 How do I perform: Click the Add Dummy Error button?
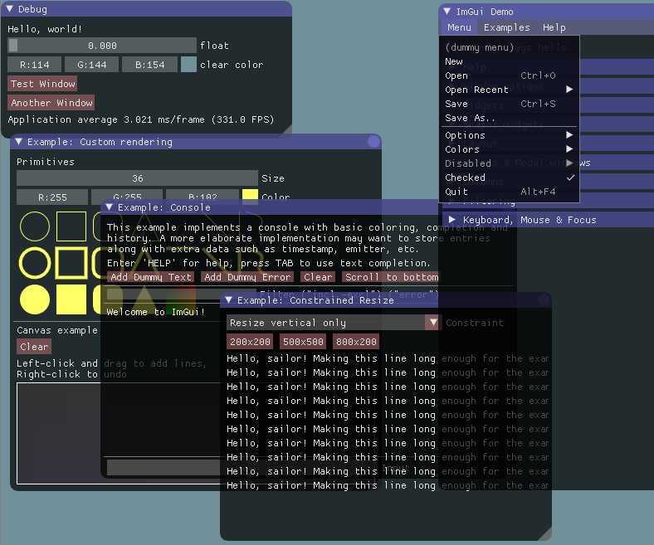tap(247, 277)
